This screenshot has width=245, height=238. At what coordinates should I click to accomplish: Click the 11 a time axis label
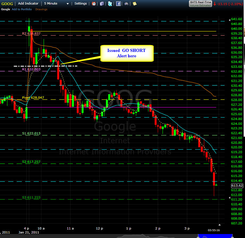point(70,228)
